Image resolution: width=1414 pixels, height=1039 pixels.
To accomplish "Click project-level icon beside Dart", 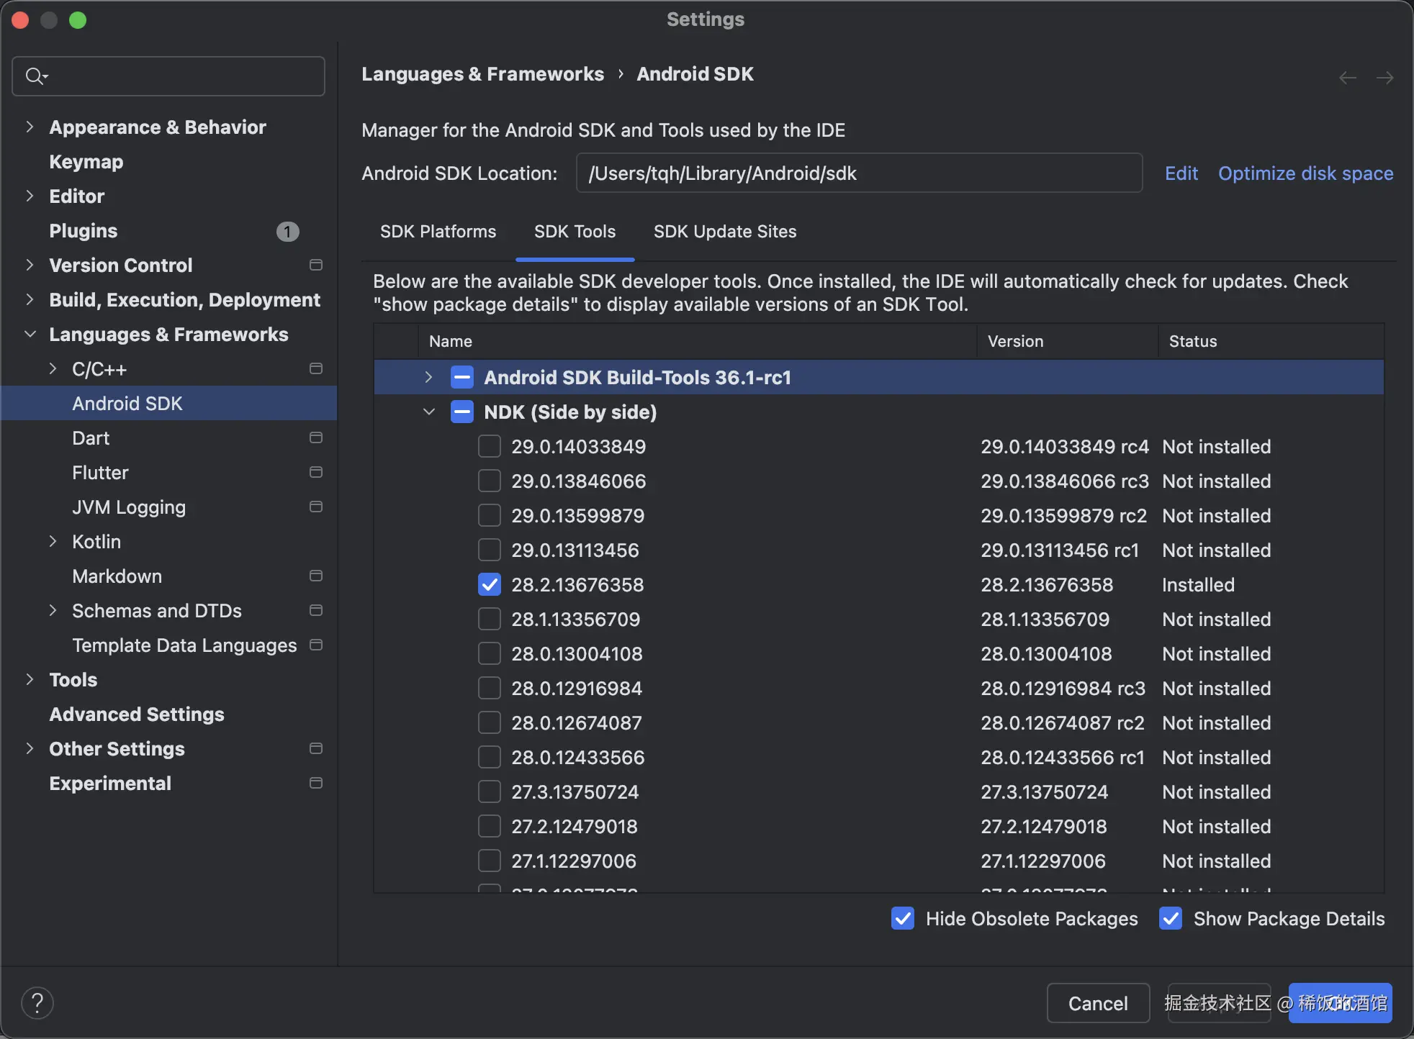I will coord(315,437).
